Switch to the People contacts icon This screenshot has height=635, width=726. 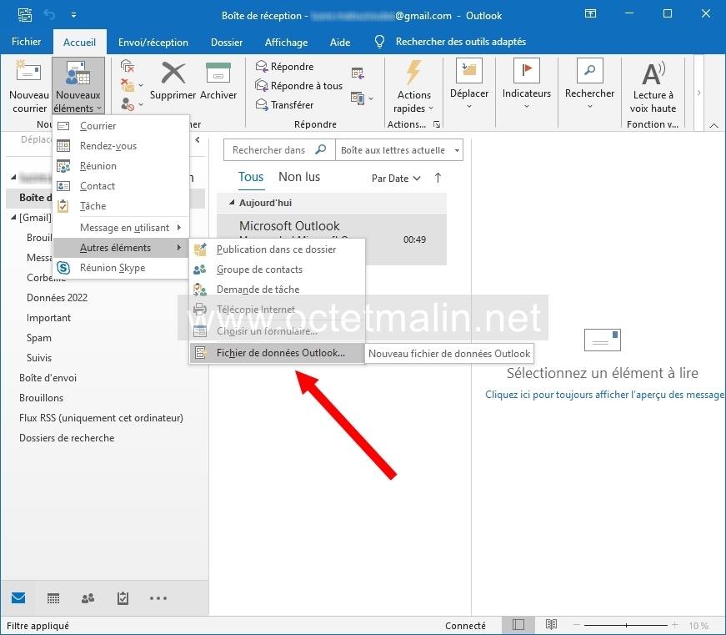coord(88,598)
